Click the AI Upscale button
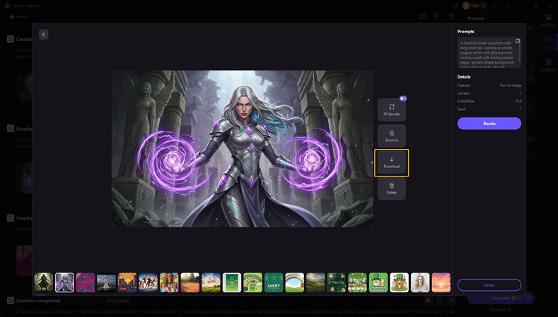The width and height of the screenshot is (558, 317). tap(391, 109)
